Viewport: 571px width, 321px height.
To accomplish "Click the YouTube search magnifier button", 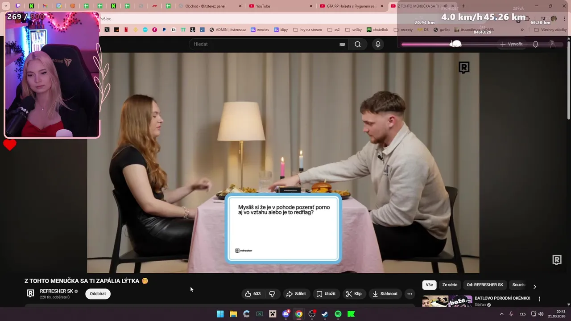I will pos(358,44).
